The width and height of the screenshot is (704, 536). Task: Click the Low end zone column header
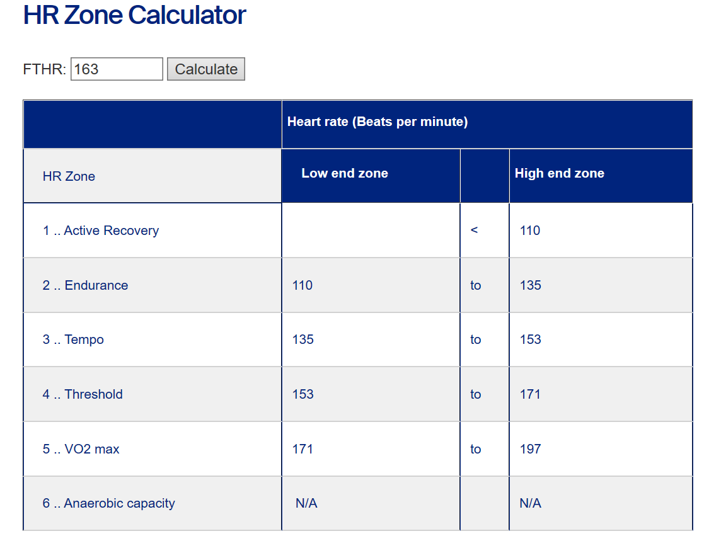[345, 173]
